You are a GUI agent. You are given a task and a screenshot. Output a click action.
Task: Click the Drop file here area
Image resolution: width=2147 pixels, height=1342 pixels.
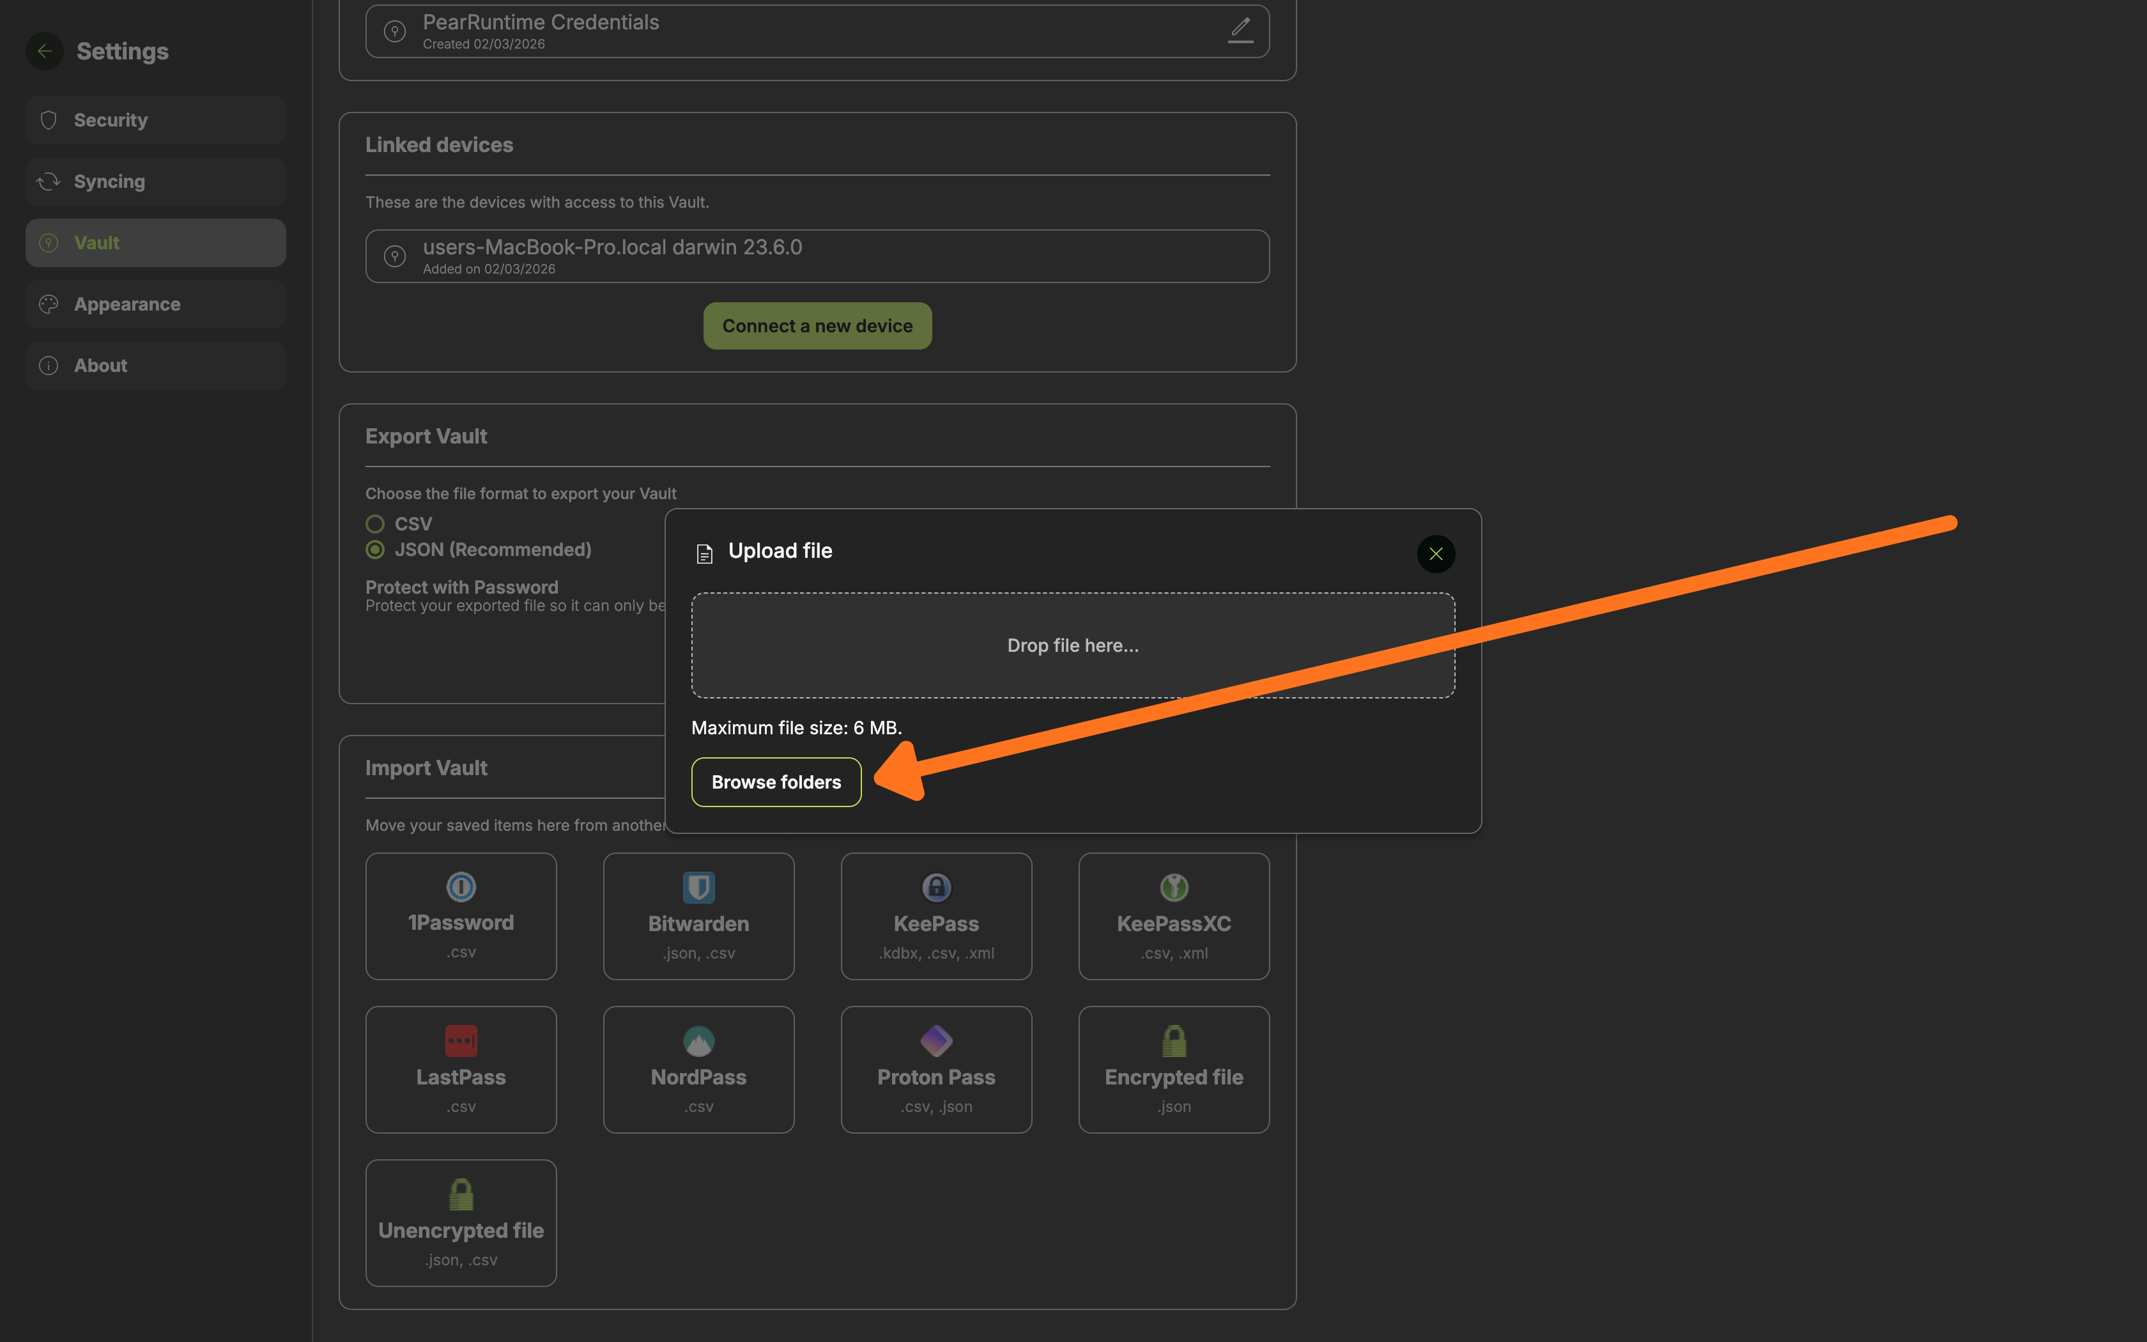coord(1073,645)
